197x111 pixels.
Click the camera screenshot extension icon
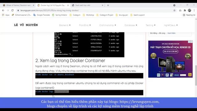pos(180,10)
